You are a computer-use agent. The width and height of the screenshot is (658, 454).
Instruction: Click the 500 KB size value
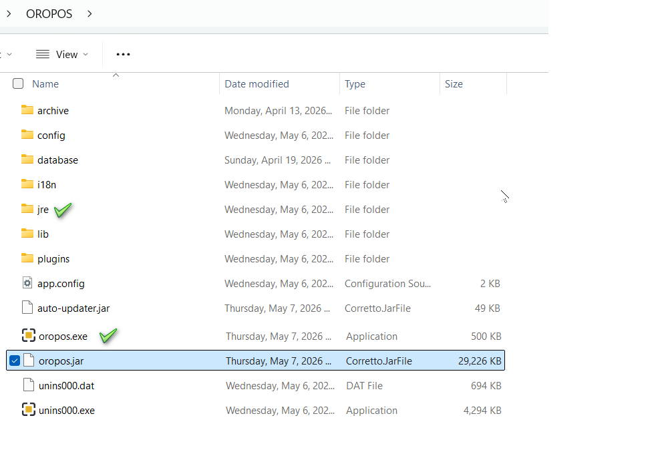[486, 336]
